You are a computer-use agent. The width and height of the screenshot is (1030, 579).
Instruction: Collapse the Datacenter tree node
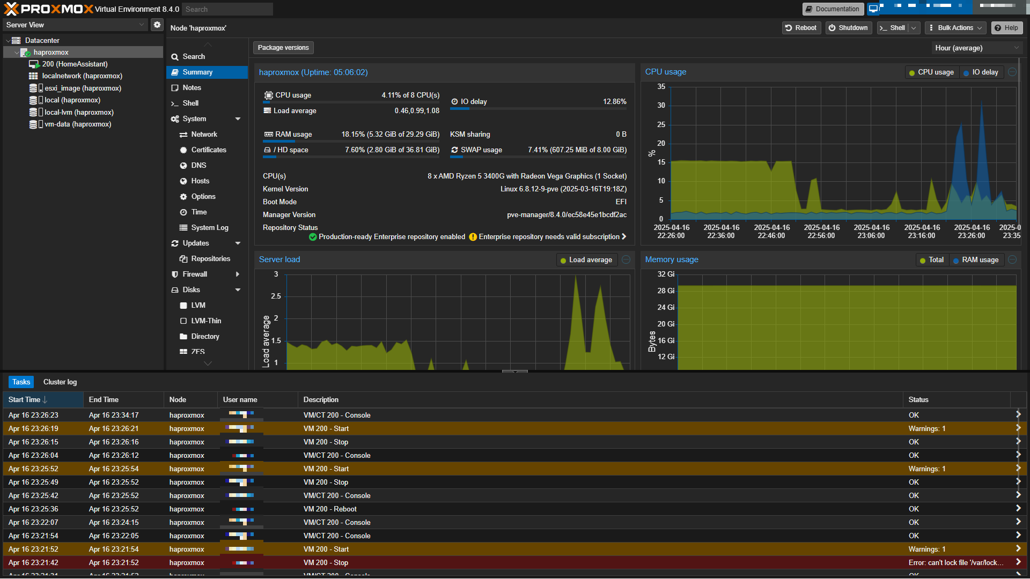(x=8, y=41)
